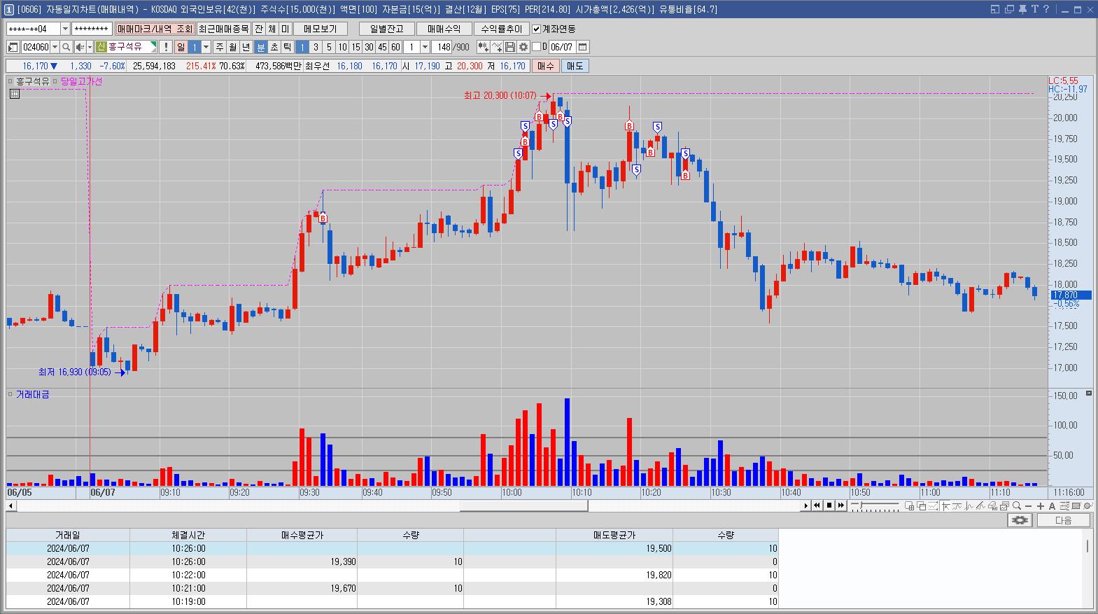1098x614 pixels.
Task: Expand the 흥구석유 chart legend toggle
Action: 10,81
